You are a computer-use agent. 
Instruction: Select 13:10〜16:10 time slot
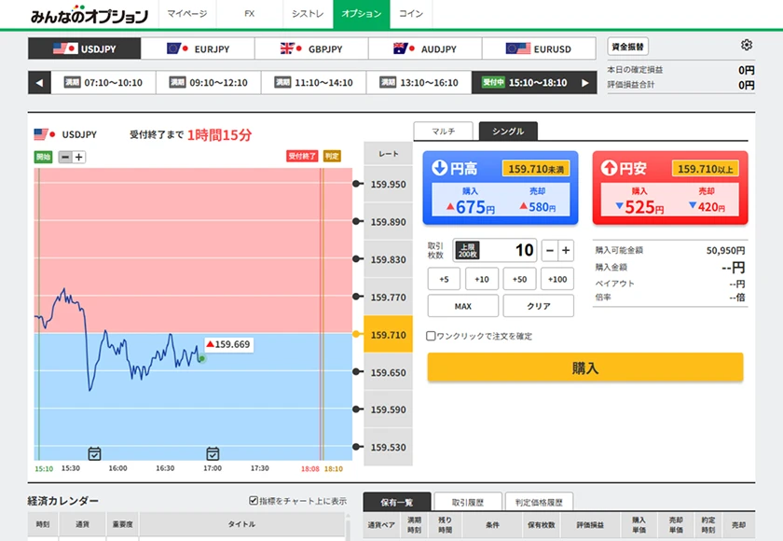[419, 83]
